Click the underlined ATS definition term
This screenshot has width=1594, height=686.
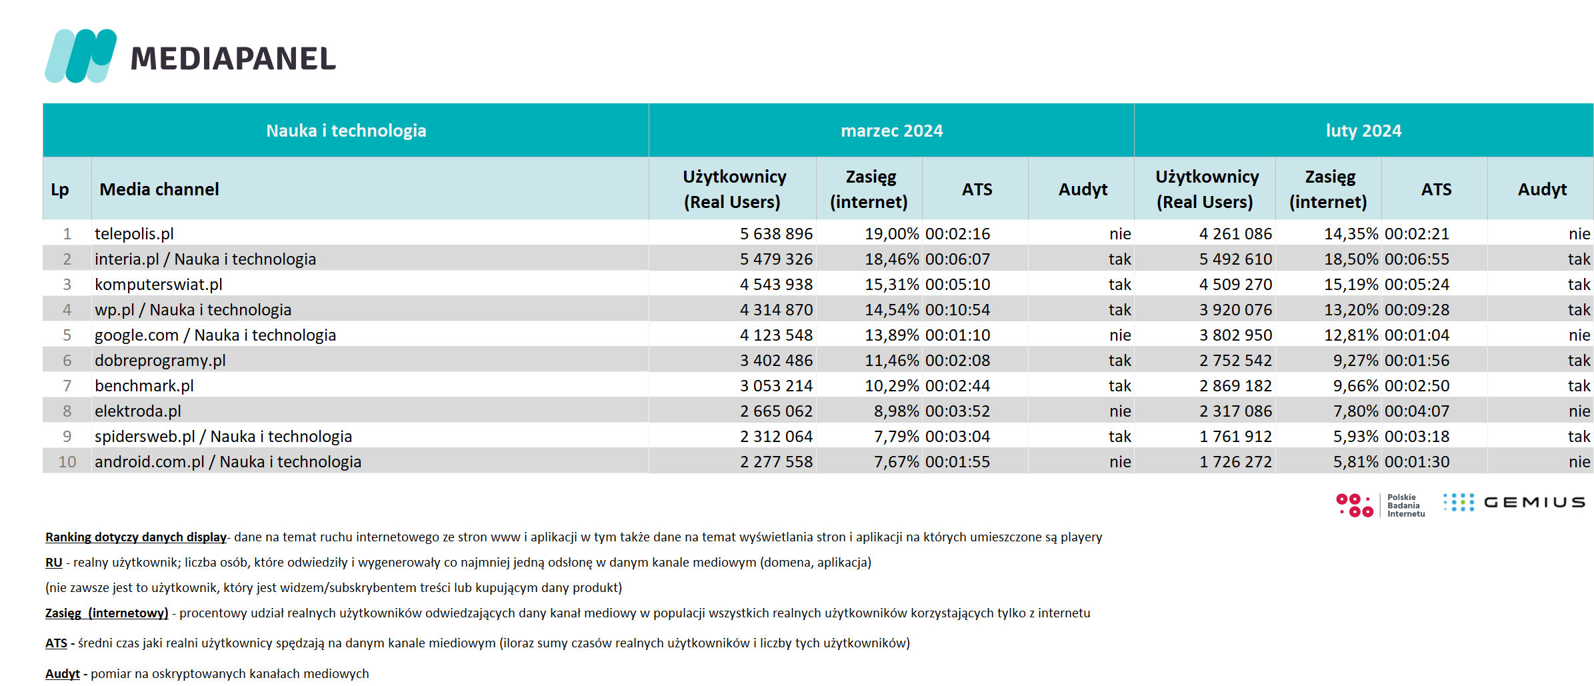pyautogui.click(x=56, y=643)
